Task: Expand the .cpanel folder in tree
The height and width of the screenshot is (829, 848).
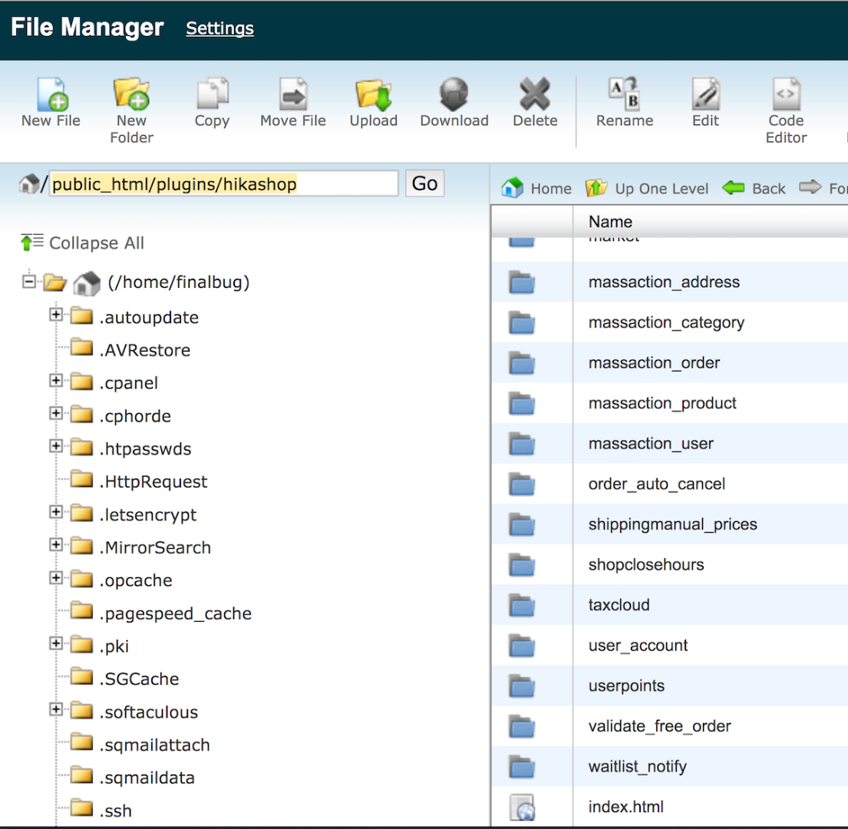Action: [x=55, y=381]
